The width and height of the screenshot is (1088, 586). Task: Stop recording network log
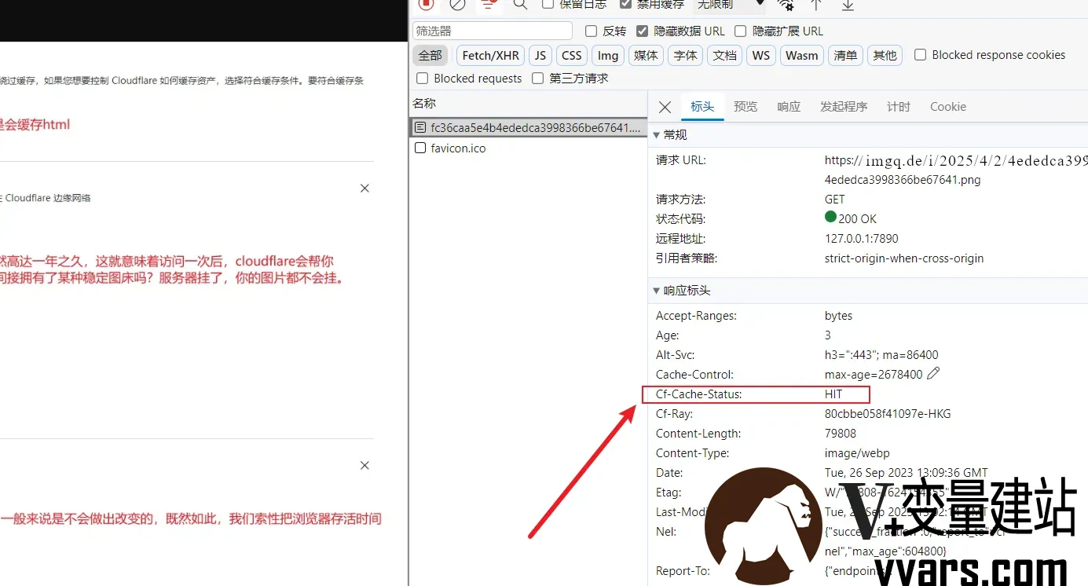tap(426, 4)
